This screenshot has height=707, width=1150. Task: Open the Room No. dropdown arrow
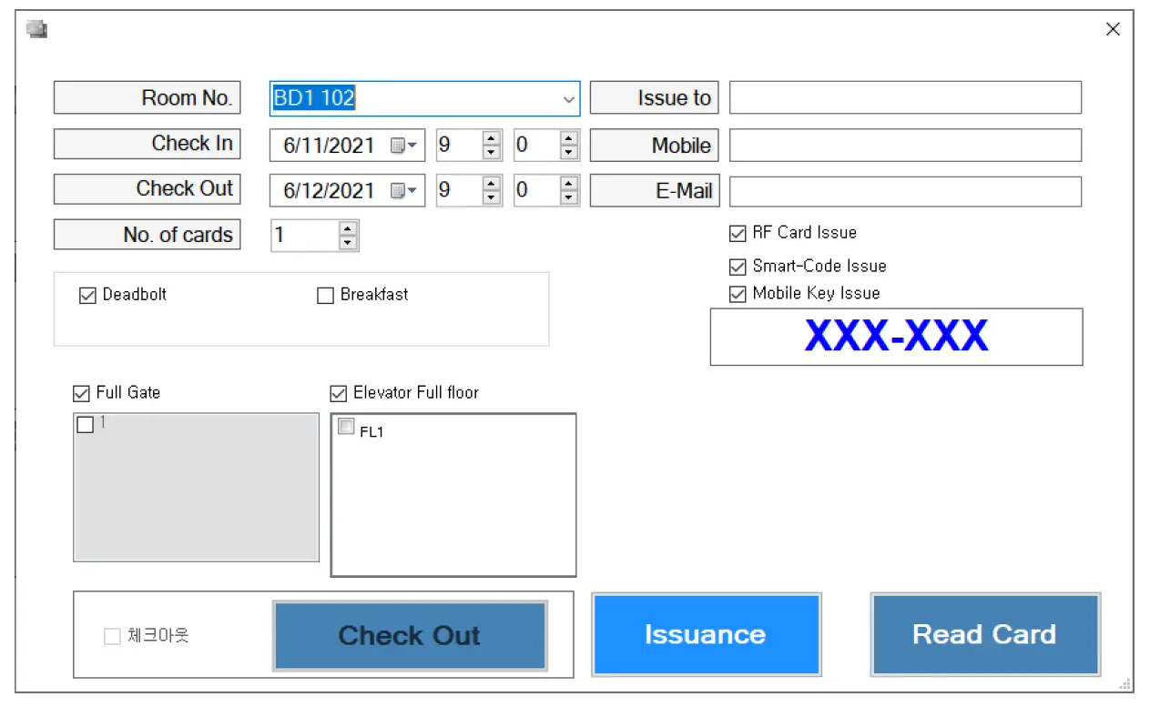(x=569, y=98)
